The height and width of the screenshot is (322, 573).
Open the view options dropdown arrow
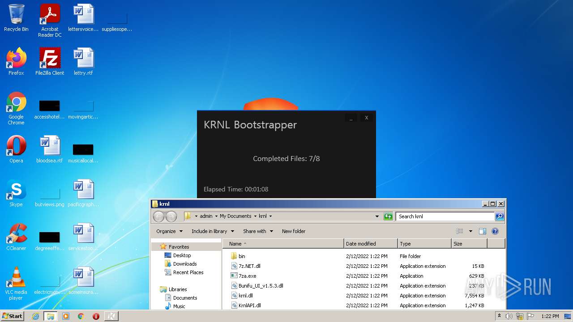tap(470, 231)
